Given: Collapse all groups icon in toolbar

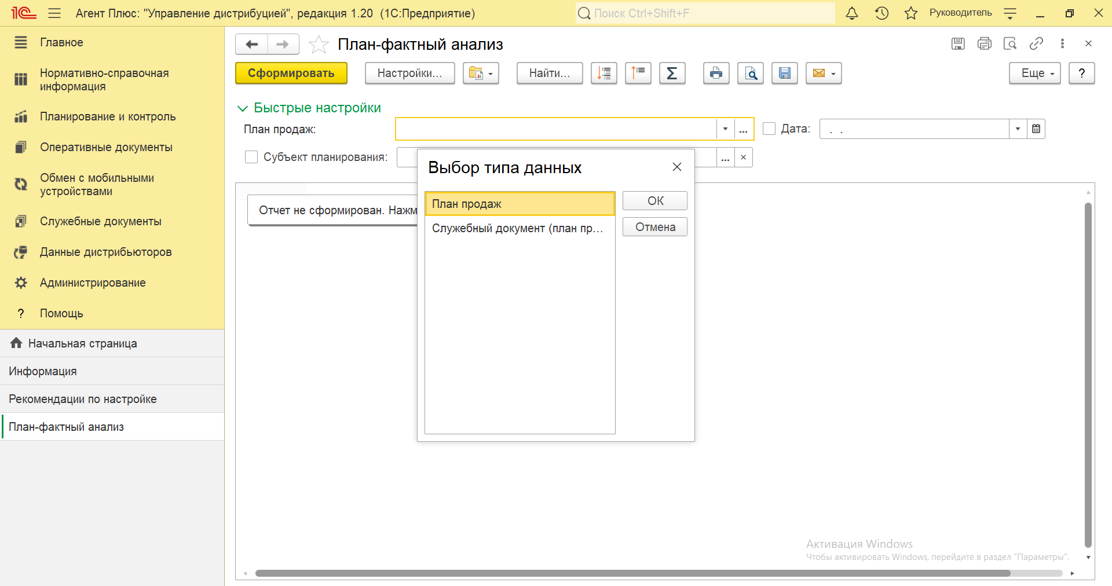Looking at the screenshot, I should point(638,74).
